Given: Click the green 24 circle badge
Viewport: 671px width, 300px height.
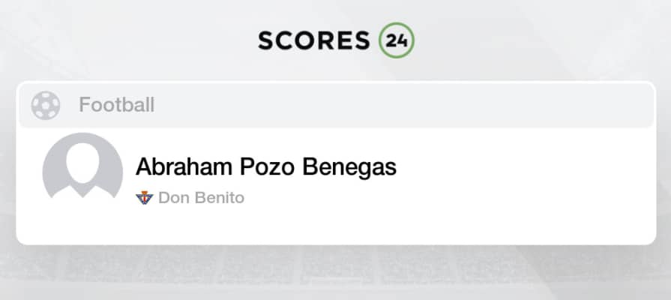Looking at the screenshot, I should pyautogui.click(x=397, y=40).
